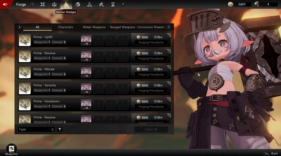
Task: Click second empty material slot in Uplift row
Action: [x=111, y=40]
